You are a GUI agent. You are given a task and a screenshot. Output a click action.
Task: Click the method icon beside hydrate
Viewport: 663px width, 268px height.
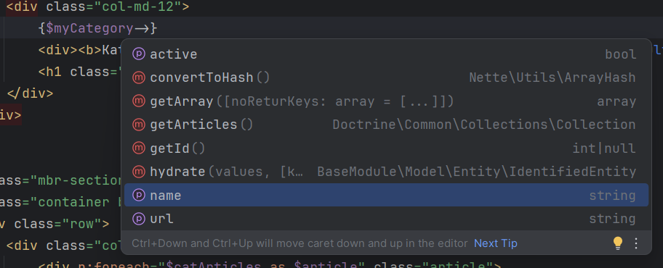coord(139,172)
